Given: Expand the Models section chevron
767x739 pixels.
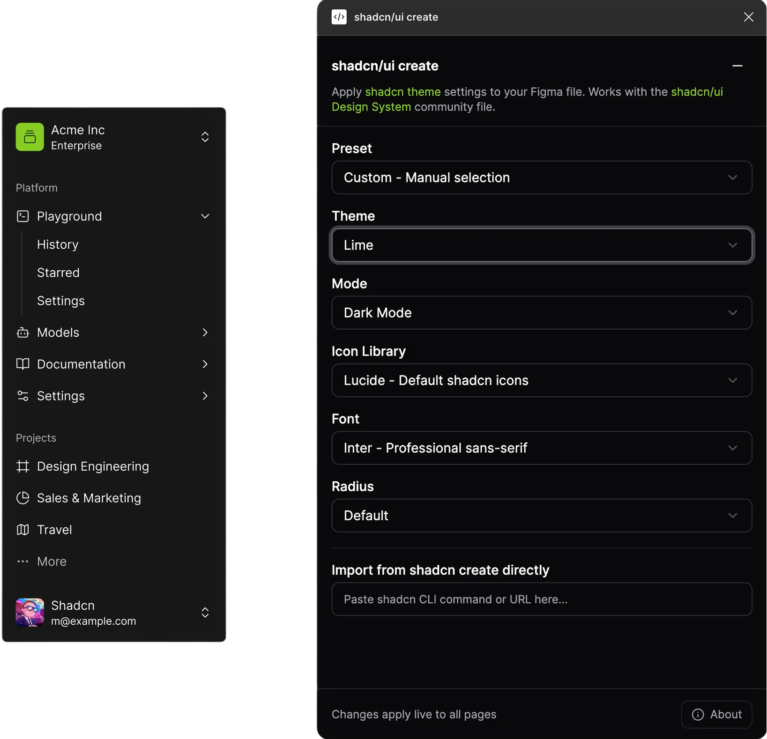Looking at the screenshot, I should 205,333.
